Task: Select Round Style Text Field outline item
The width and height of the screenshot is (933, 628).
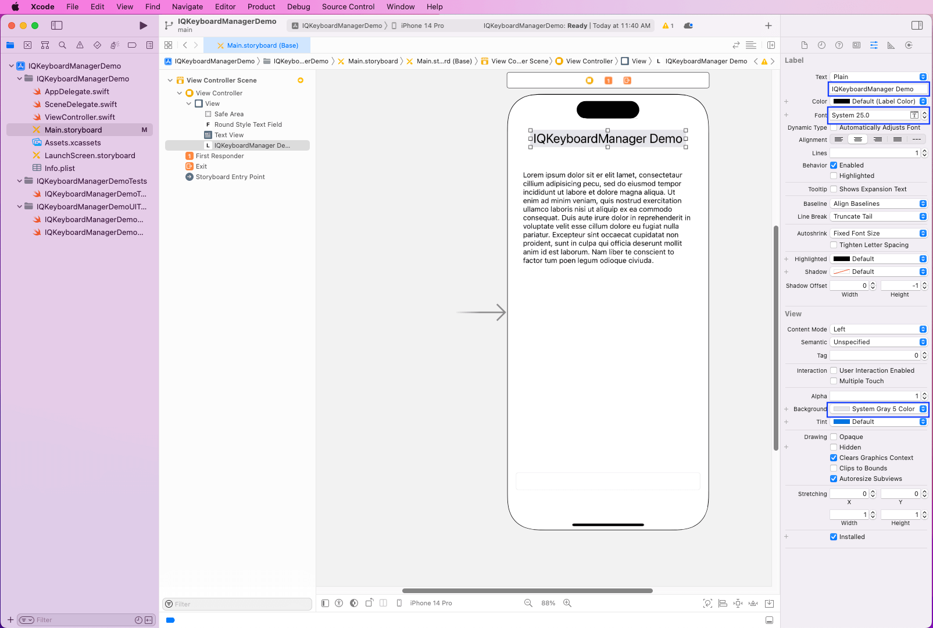Action: 248,124
